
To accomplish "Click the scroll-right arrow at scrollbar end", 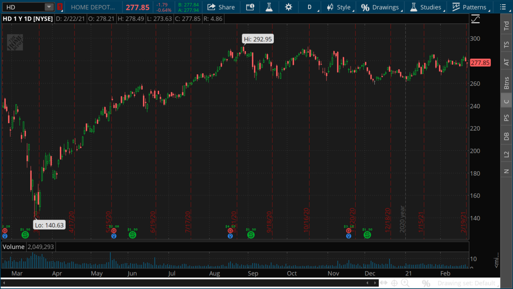I will pyautogui.click(x=375, y=283).
